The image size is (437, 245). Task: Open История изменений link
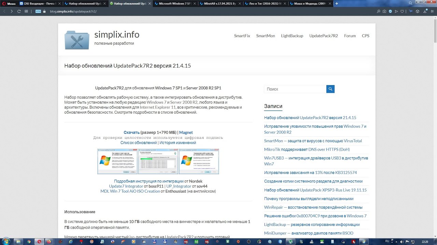(x=178, y=143)
